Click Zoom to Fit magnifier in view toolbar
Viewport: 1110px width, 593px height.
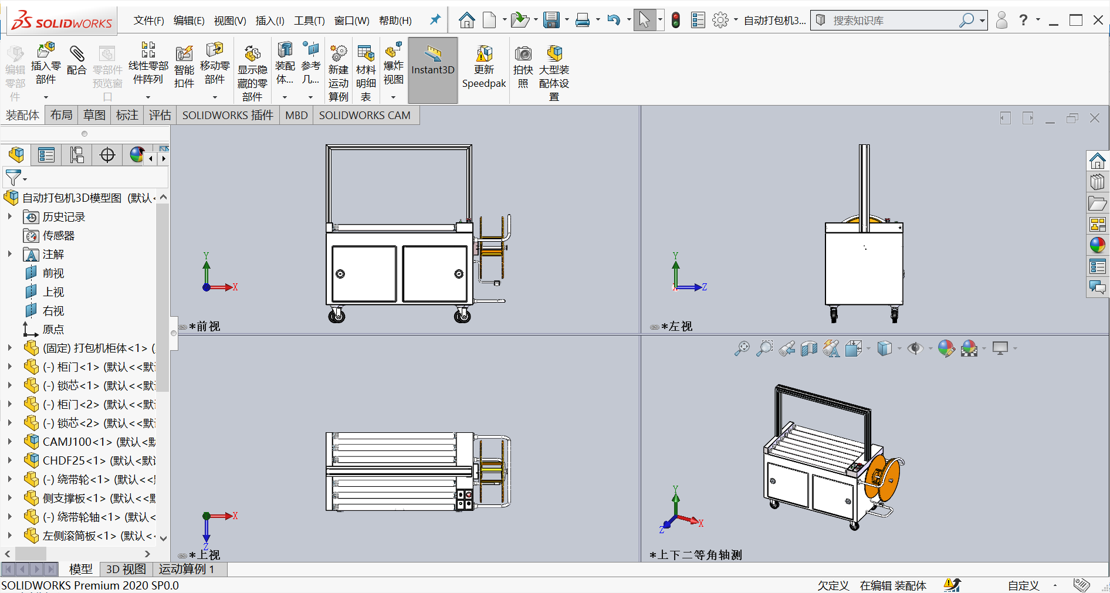[742, 348]
